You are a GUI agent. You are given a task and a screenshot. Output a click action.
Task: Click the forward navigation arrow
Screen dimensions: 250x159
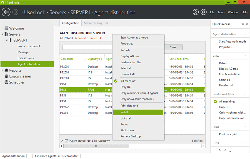(15, 12)
